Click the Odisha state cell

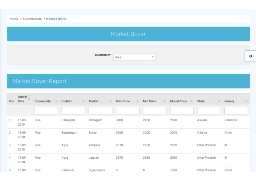click(x=202, y=133)
